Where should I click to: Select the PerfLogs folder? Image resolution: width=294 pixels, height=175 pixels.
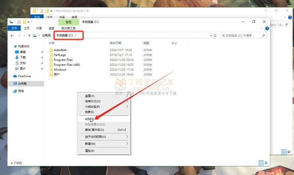pyautogui.click(x=60, y=55)
